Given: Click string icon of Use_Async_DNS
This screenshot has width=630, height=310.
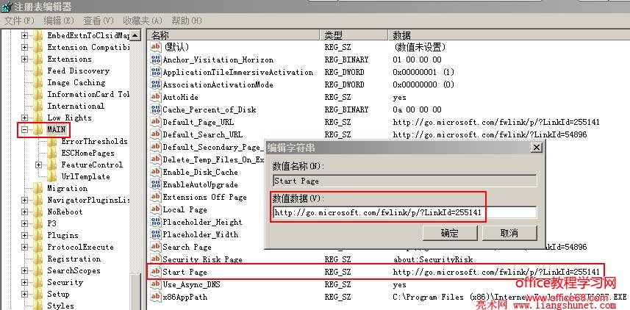Looking at the screenshot, I should (156, 284).
